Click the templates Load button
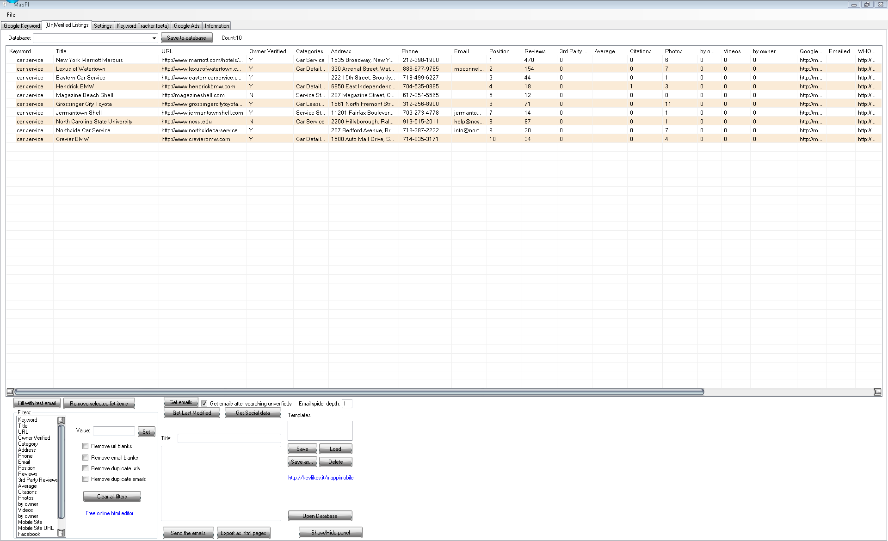The height and width of the screenshot is (541, 888). point(336,449)
